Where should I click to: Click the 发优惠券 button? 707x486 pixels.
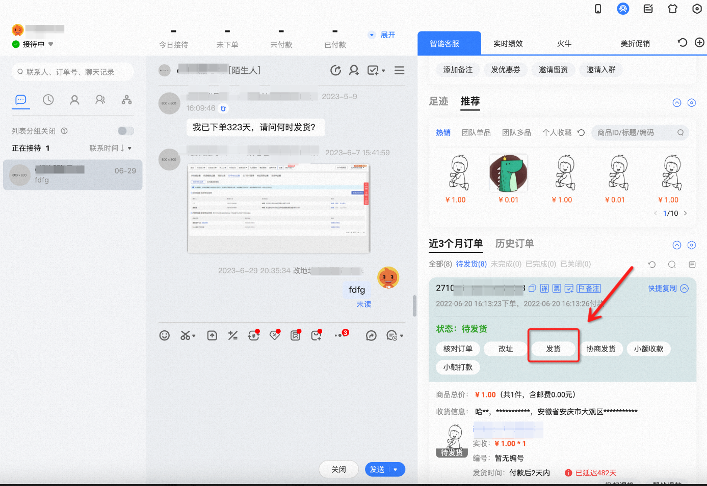click(506, 70)
